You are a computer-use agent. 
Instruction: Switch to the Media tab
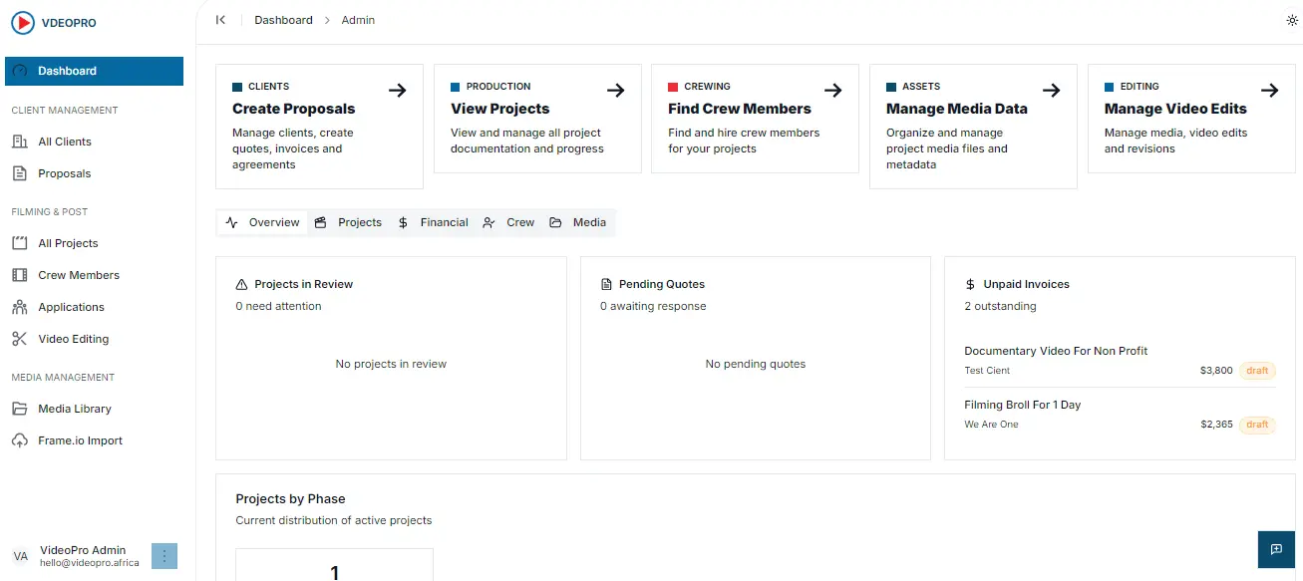[x=578, y=222]
